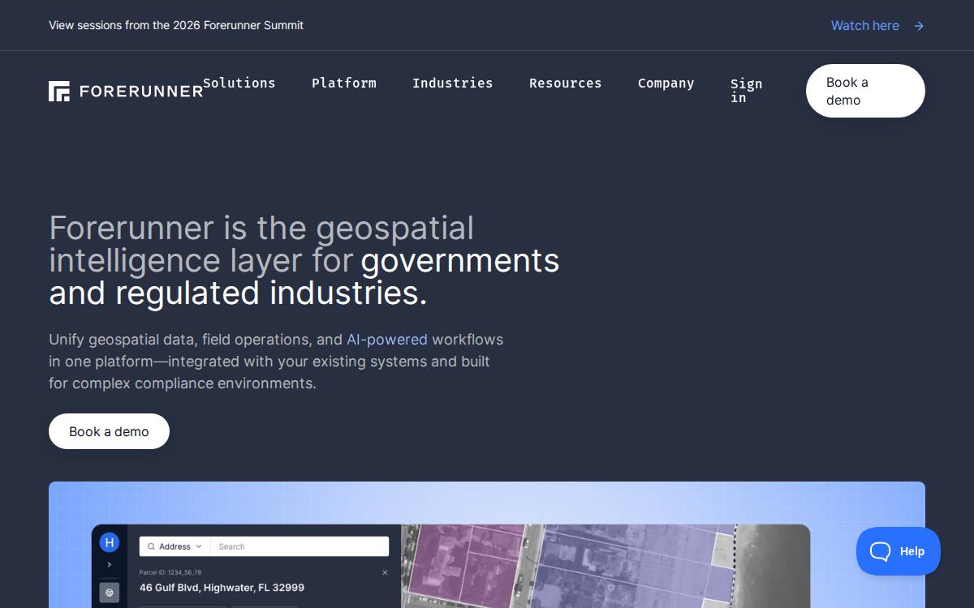The width and height of the screenshot is (974, 608).
Task: Open the Solutions menu
Action: tap(239, 83)
